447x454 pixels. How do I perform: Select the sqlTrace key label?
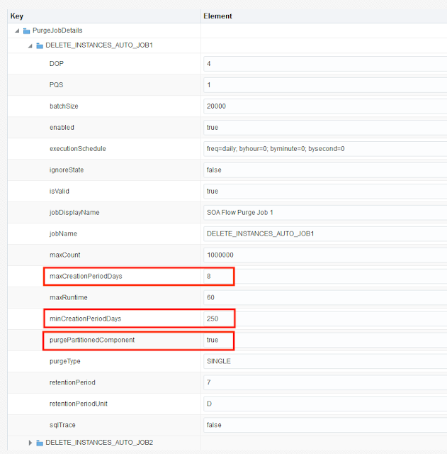(x=62, y=425)
